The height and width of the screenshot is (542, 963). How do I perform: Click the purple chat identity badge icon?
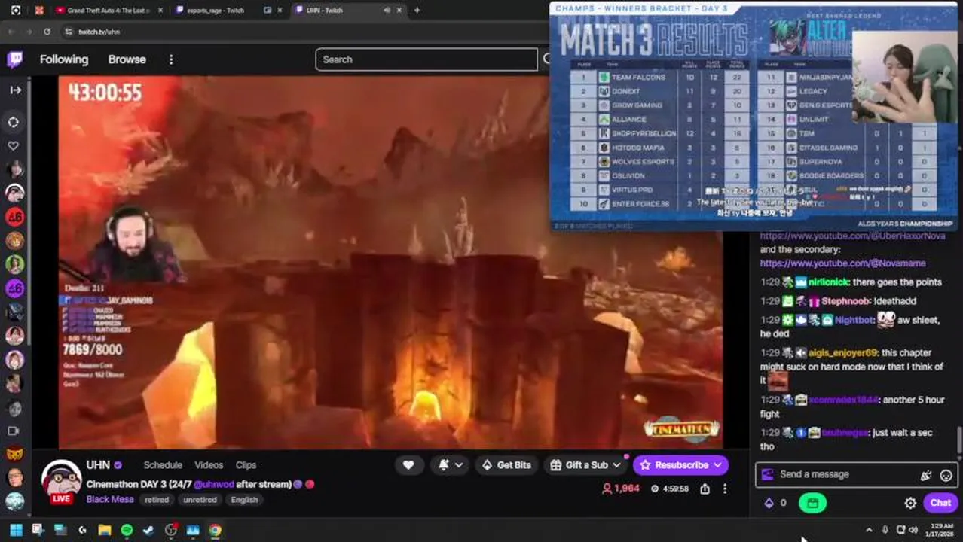click(x=768, y=474)
